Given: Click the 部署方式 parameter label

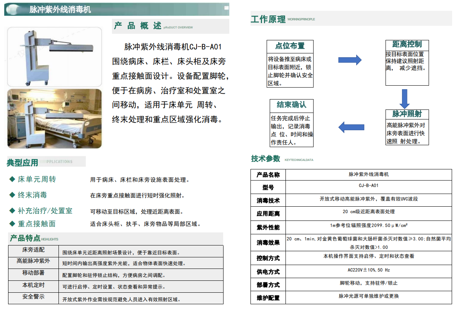Looking at the screenshot, I should pyautogui.click(x=268, y=285).
